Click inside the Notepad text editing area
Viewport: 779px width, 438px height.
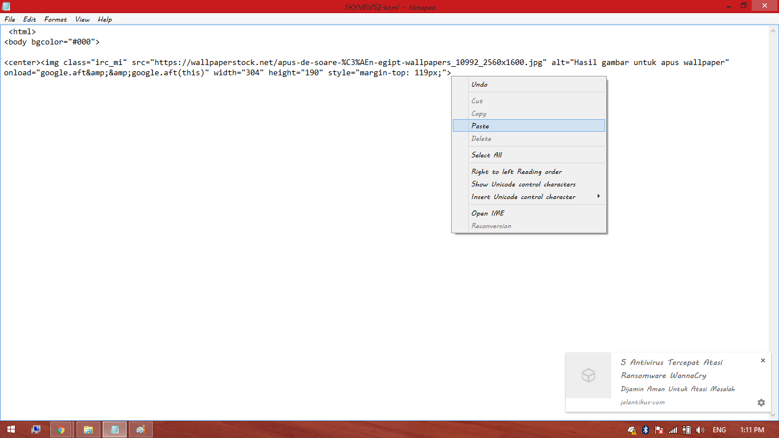coord(228,228)
